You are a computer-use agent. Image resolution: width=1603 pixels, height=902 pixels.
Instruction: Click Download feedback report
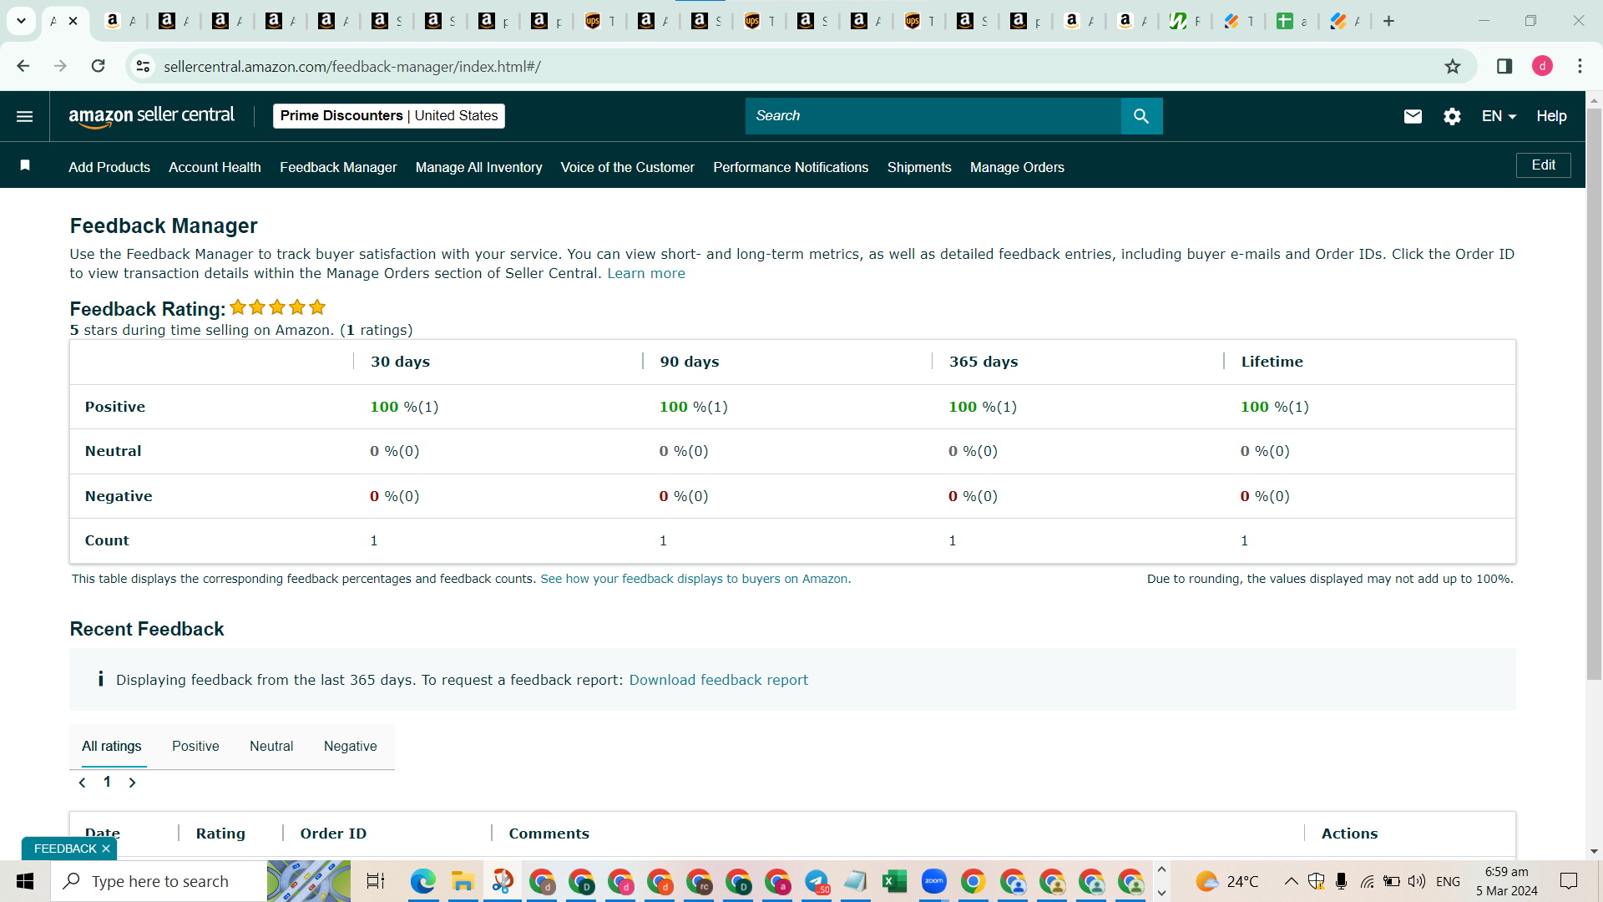pyautogui.click(x=718, y=680)
